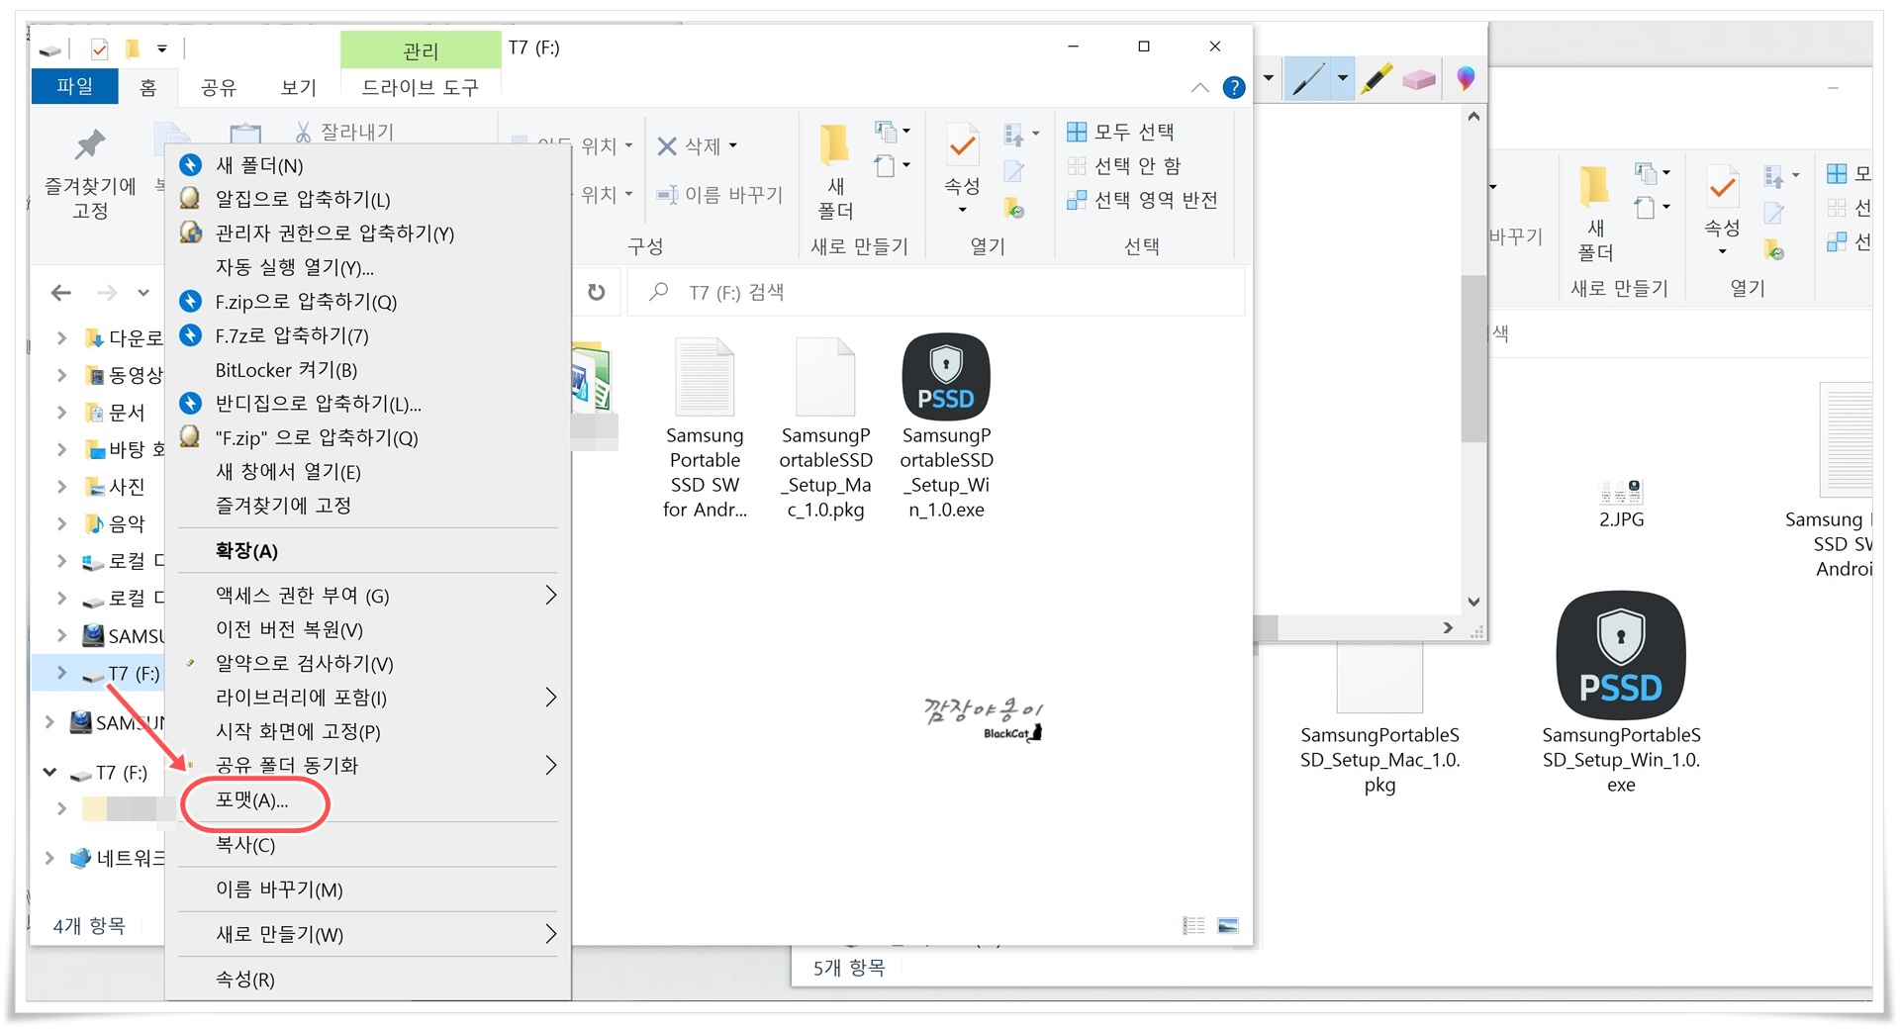
Task: Select the pink eraser tool
Action: click(1418, 79)
